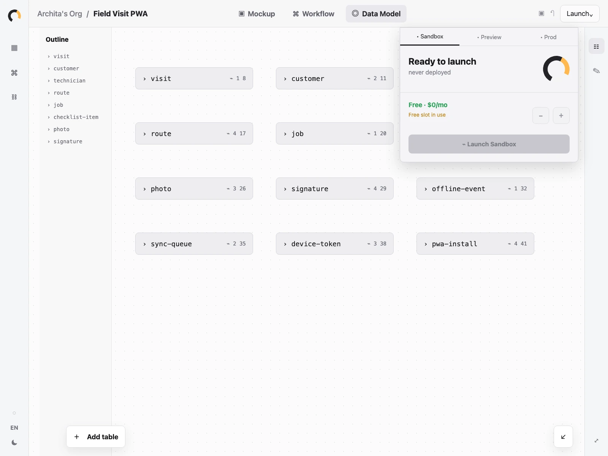Screen dimensions: 608x456
Task: Click the relation icon on visit card
Action: [x=231, y=79]
